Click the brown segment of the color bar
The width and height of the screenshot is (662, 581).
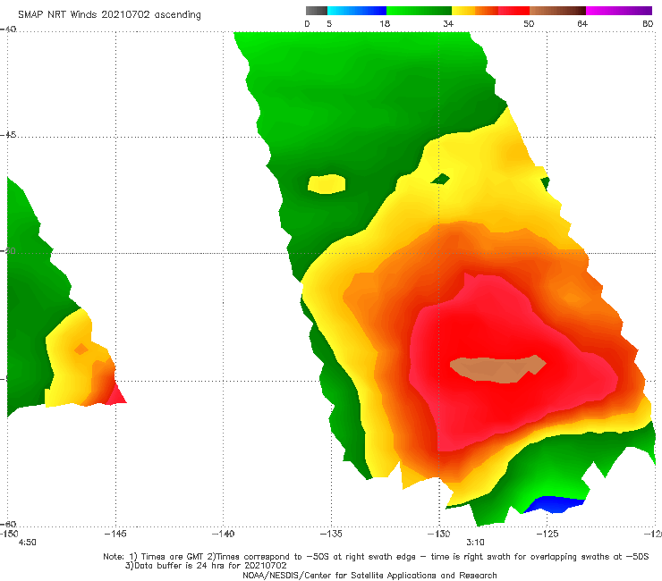[557, 11]
